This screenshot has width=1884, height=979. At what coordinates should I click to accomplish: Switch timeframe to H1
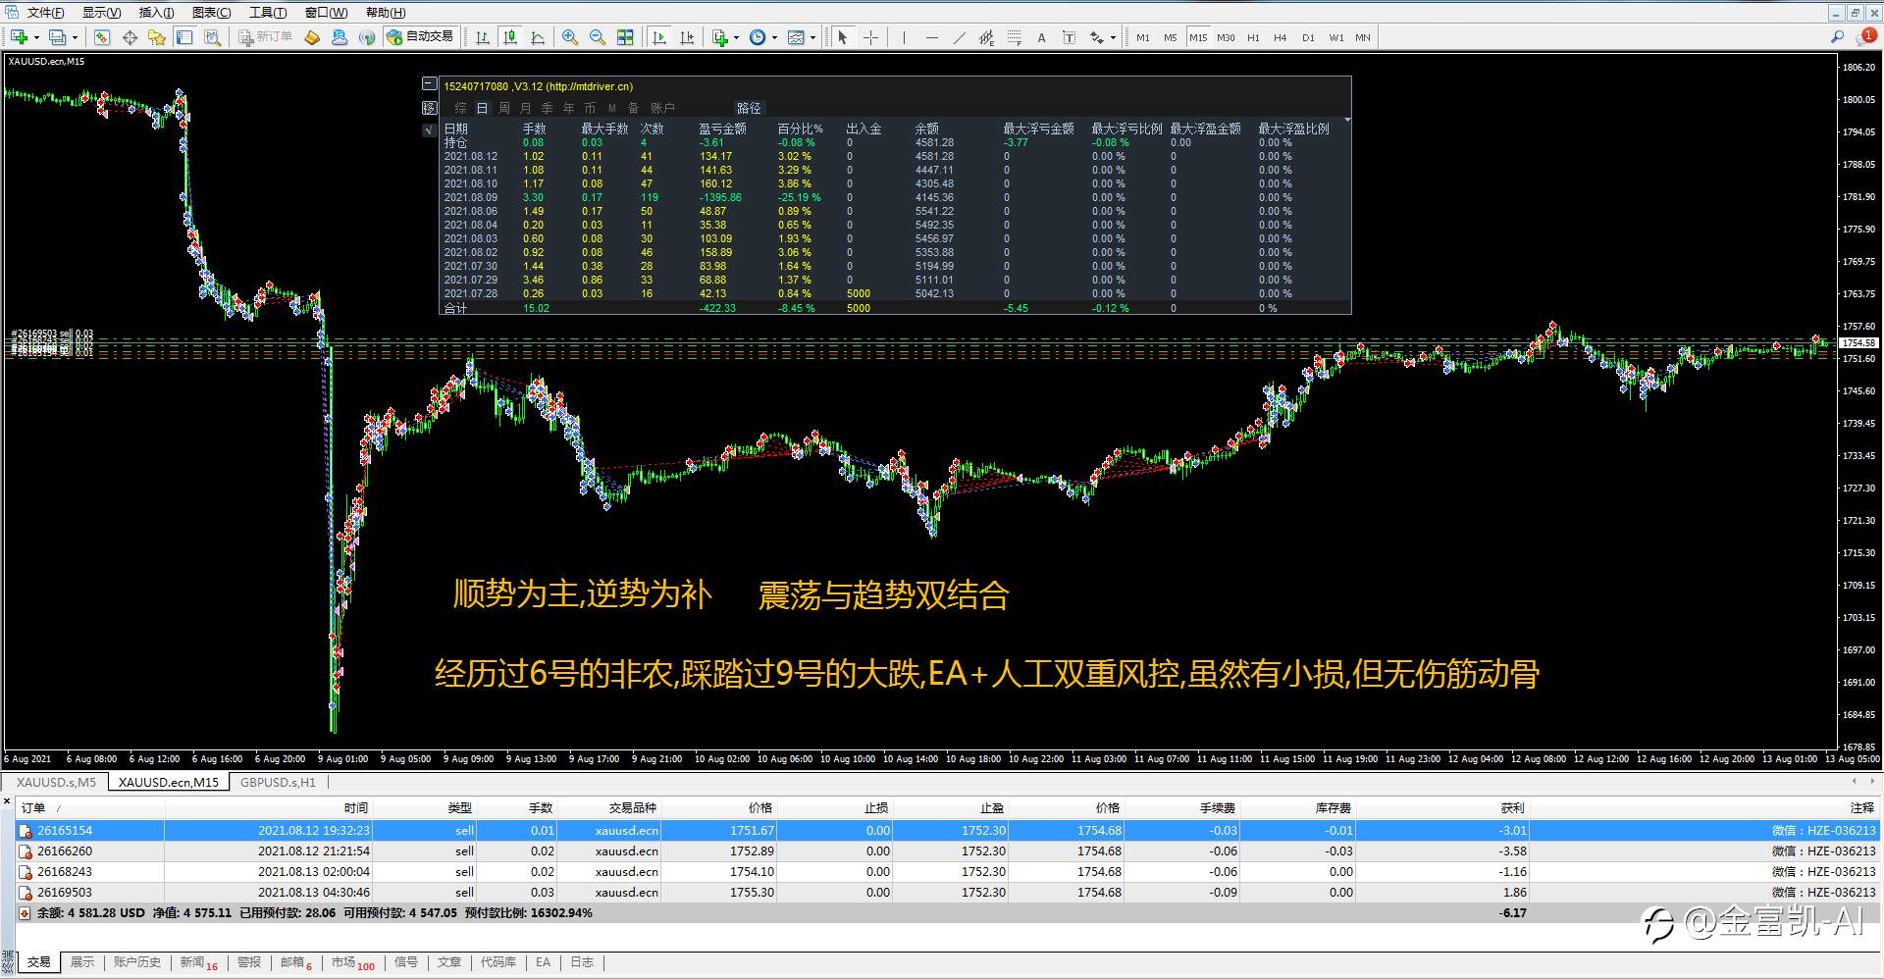pos(1253,37)
